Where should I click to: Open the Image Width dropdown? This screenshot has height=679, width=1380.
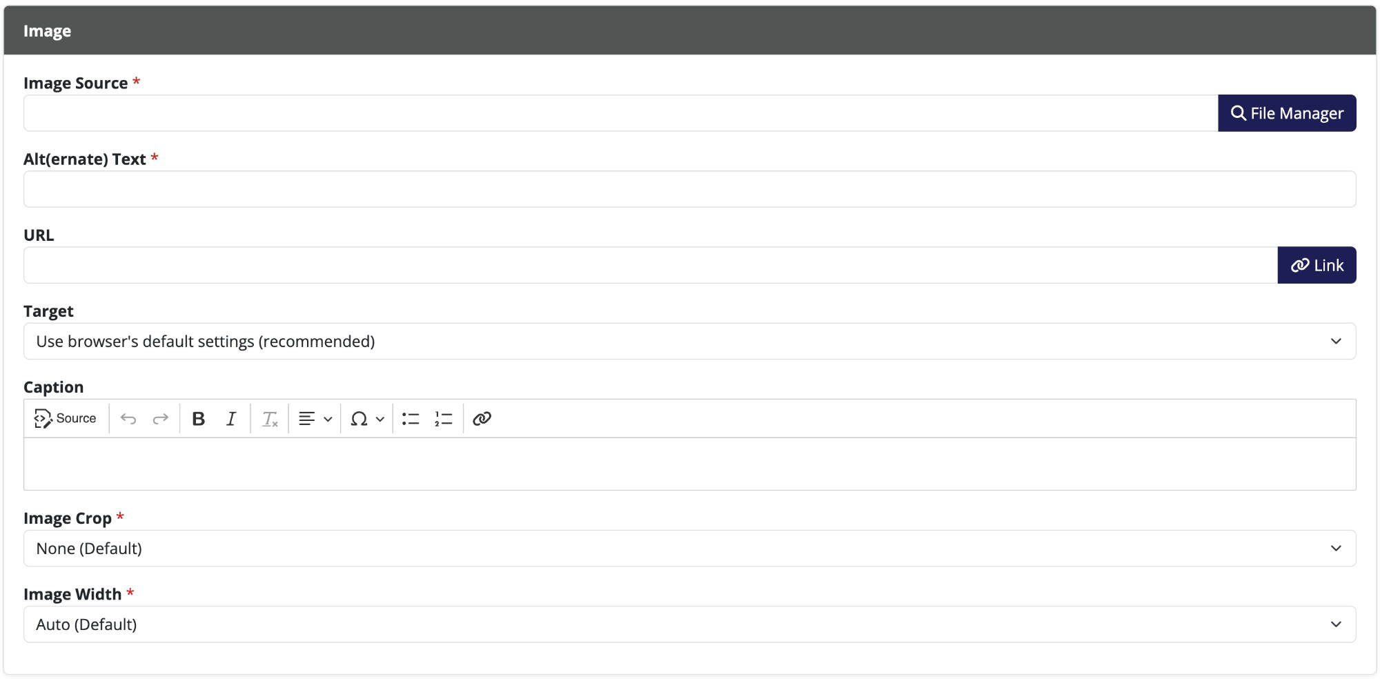pyautogui.click(x=689, y=624)
